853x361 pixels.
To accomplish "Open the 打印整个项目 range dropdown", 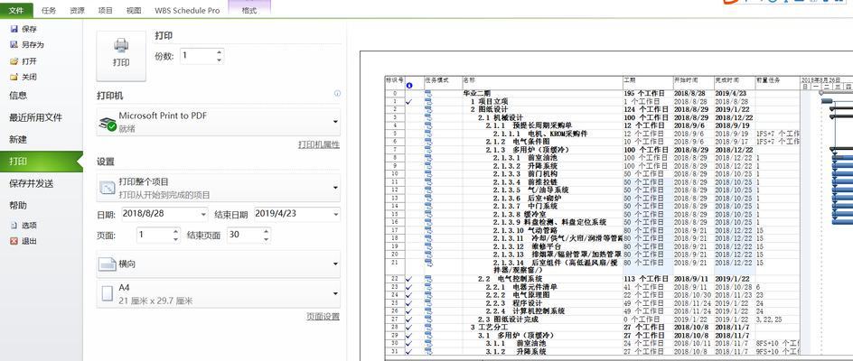I will pos(219,188).
